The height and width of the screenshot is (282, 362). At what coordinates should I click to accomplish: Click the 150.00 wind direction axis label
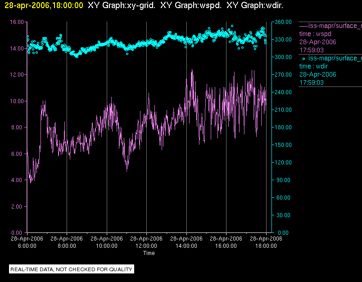point(283,145)
